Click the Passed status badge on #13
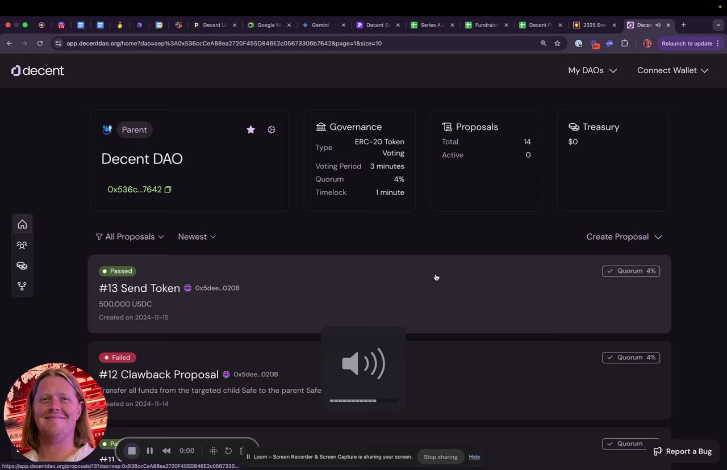Screen dimensions: 727x470 (x=118, y=271)
